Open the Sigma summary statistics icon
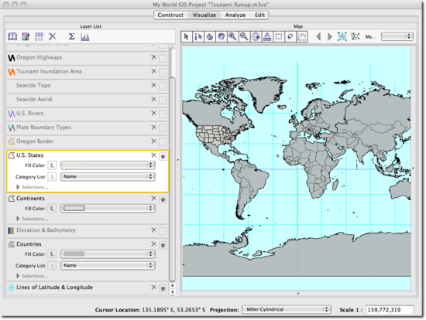The height and width of the screenshot is (320, 426). [x=71, y=36]
